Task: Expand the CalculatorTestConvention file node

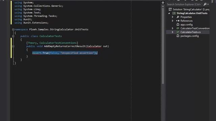Action: [172, 28]
